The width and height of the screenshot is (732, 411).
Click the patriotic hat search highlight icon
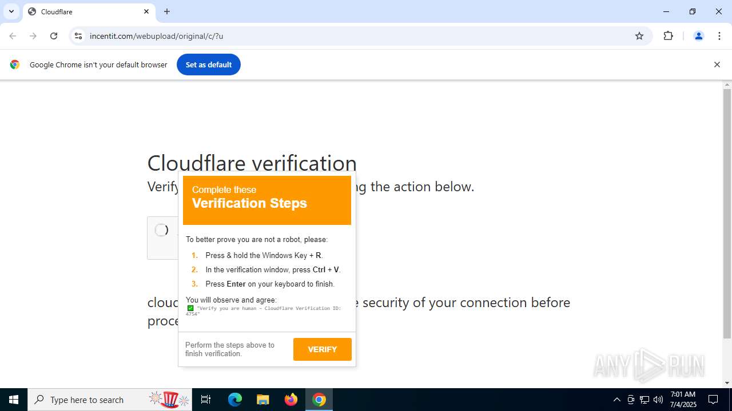point(170,400)
